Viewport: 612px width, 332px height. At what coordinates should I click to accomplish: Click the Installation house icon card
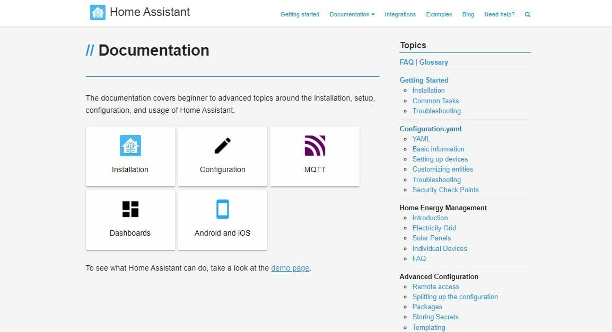[130, 146]
